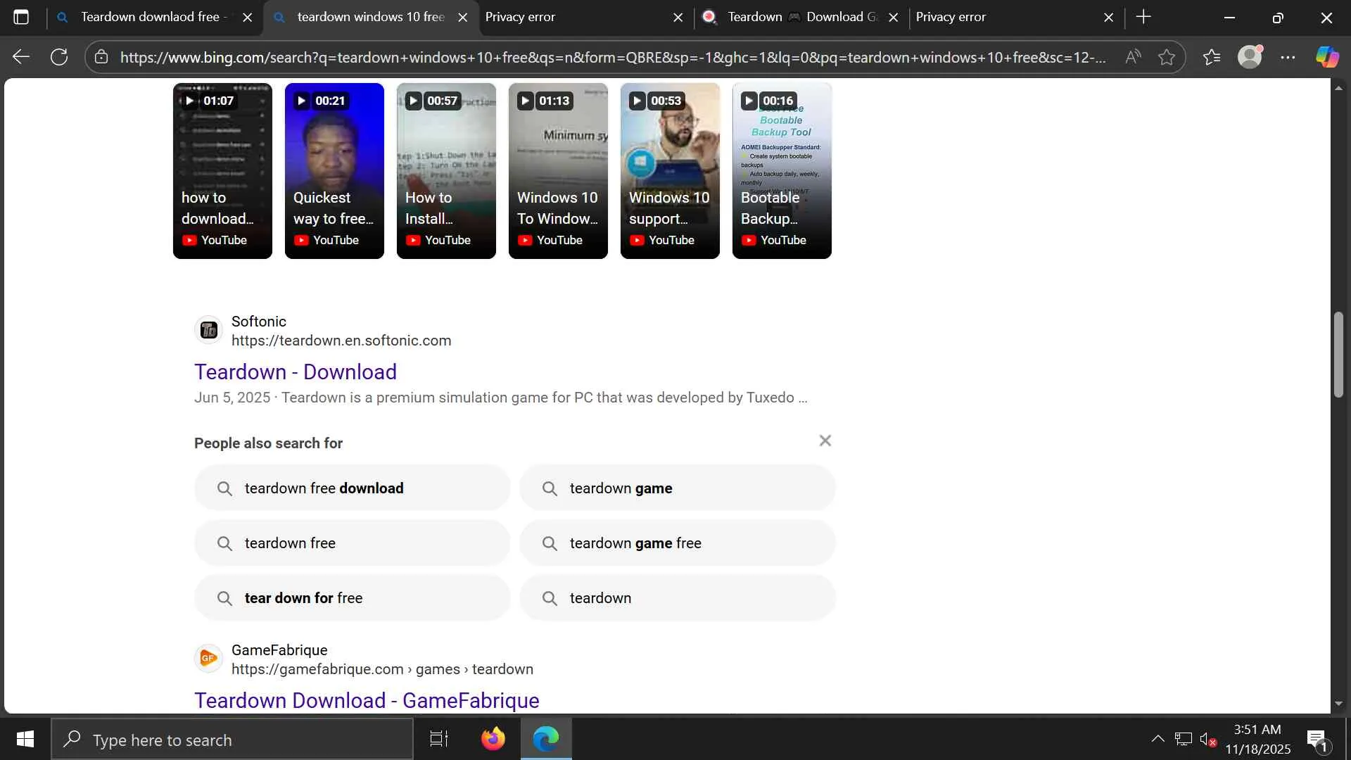Show hidden system tray icons chevron
Viewport: 1351px width, 760px height.
(x=1157, y=739)
